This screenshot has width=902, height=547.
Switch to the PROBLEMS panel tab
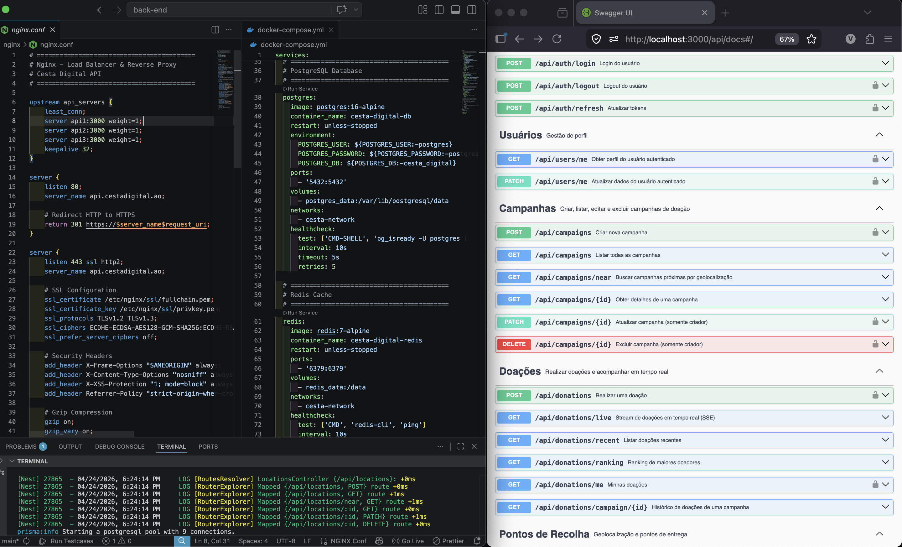click(21, 446)
